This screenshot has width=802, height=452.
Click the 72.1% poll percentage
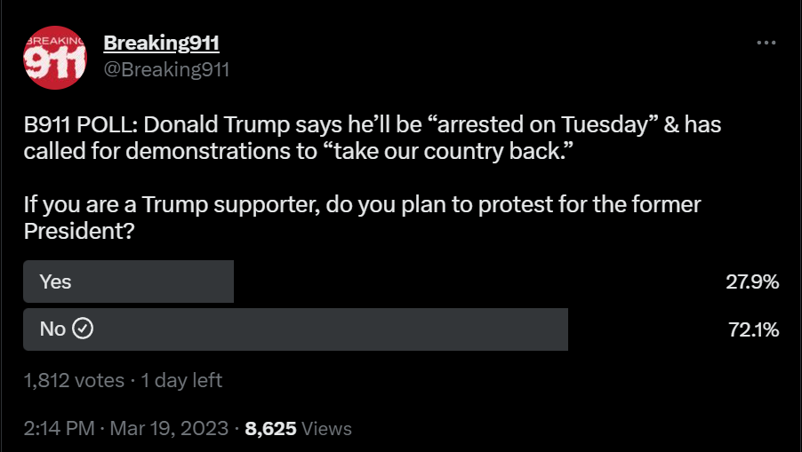click(x=753, y=330)
